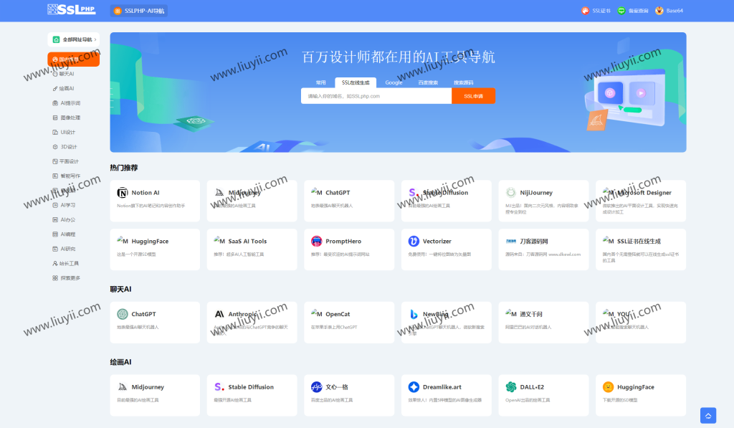Click the NewBing logo icon
The image size is (734, 428).
(414, 314)
